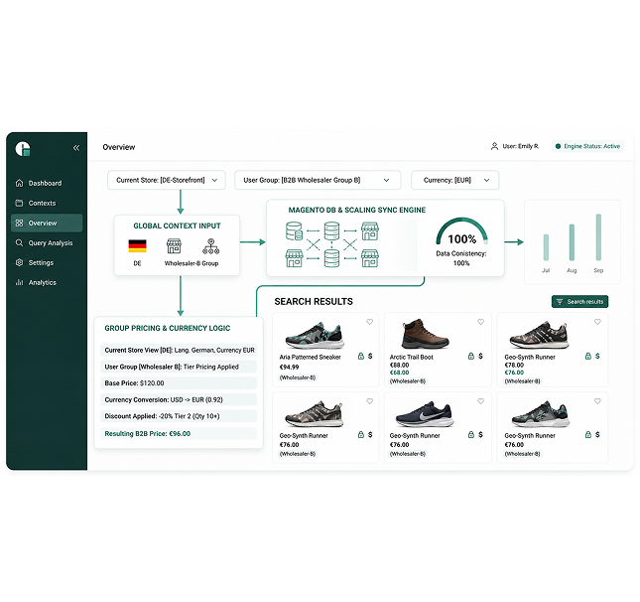The width and height of the screenshot is (640, 602).
Task: Click the Search results filter button
Action: (579, 302)
